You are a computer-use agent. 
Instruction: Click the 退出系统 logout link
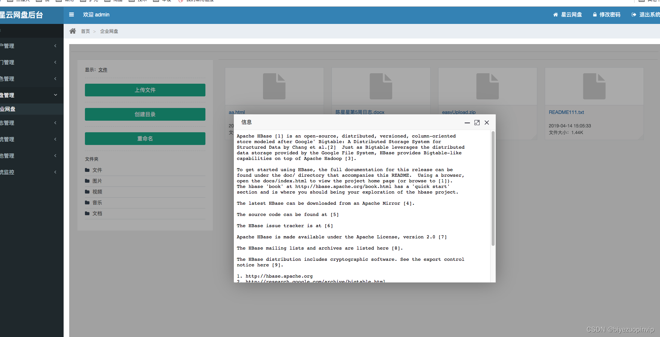(650, 15)
